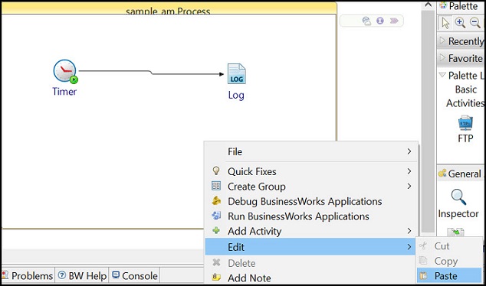The image size is (486, 286).
Task: Click the Inspector label in palette
Action: (458, 213)
